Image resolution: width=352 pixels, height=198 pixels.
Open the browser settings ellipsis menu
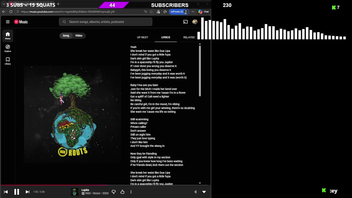click(193, 12)
